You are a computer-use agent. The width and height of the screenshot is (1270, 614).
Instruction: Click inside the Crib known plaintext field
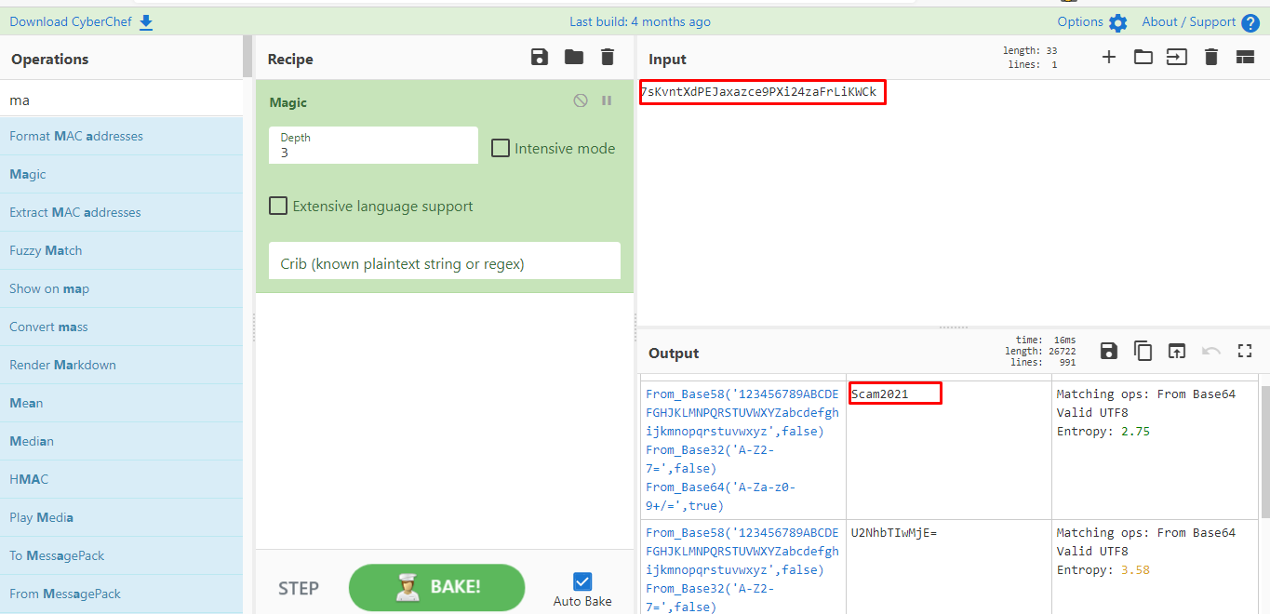pos(444,261)
